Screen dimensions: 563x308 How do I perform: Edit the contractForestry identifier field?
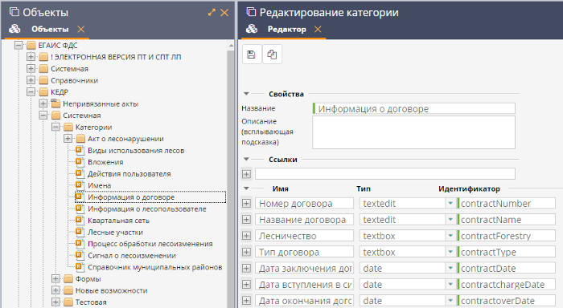(507, 236)
